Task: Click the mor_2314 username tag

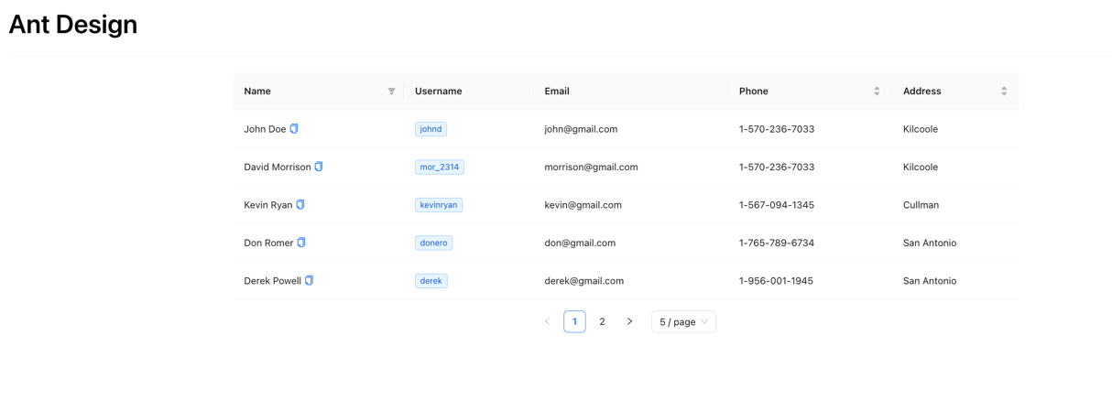Action: pyautogui.click(x=440, y=167)
